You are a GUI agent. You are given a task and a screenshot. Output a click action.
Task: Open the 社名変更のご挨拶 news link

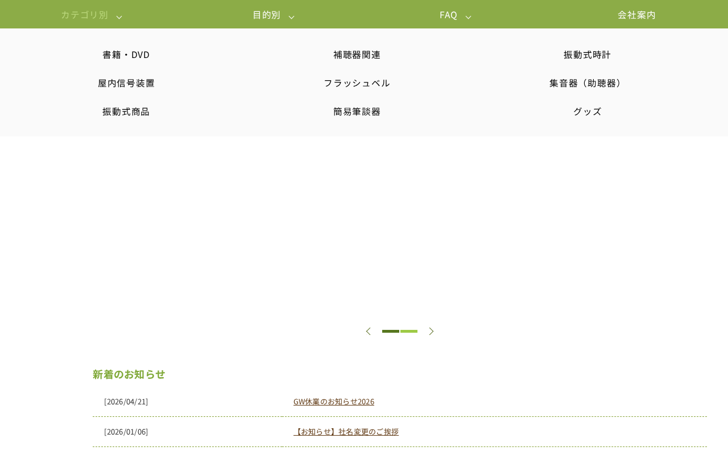click(x=346, y=432)
